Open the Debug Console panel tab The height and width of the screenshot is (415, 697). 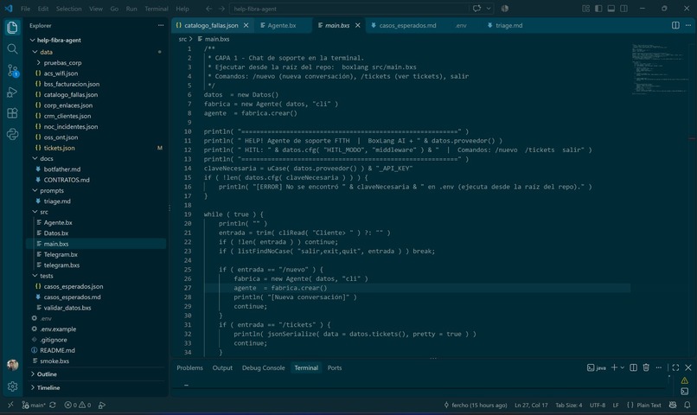[263, 367]
